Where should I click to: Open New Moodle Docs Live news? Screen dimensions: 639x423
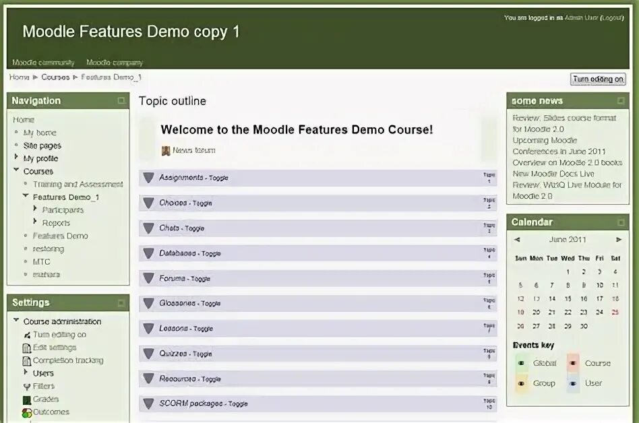[553, 174]
